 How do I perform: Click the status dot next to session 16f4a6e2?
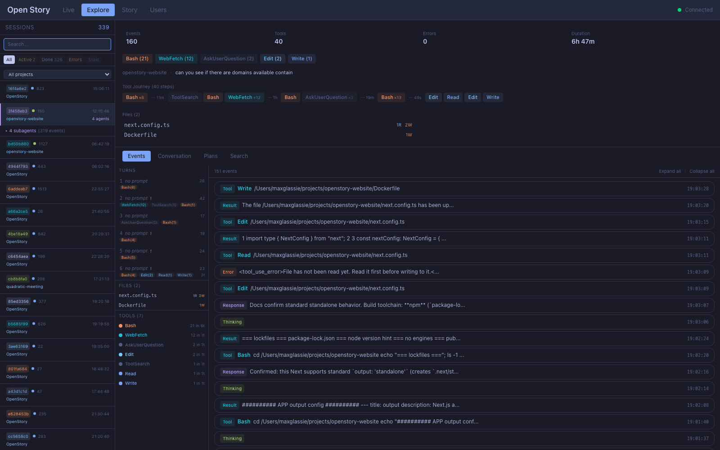pyautogui.click(x=32, y=88)
